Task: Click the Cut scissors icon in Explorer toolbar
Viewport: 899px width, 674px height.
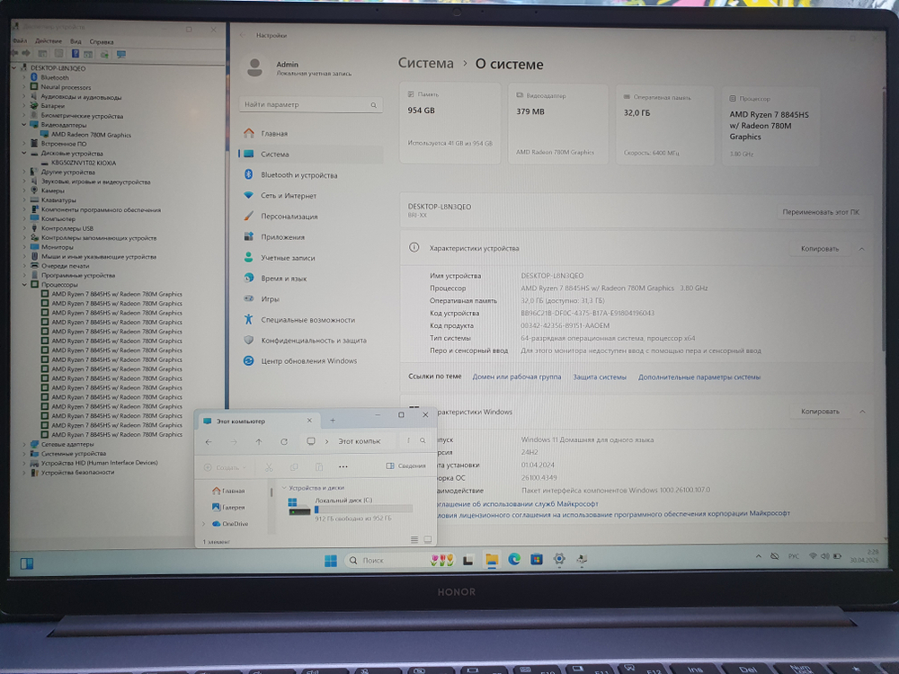Action: [269, 467]
